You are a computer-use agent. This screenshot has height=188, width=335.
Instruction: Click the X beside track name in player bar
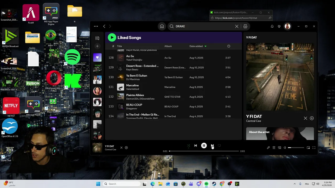pos(121,148)
